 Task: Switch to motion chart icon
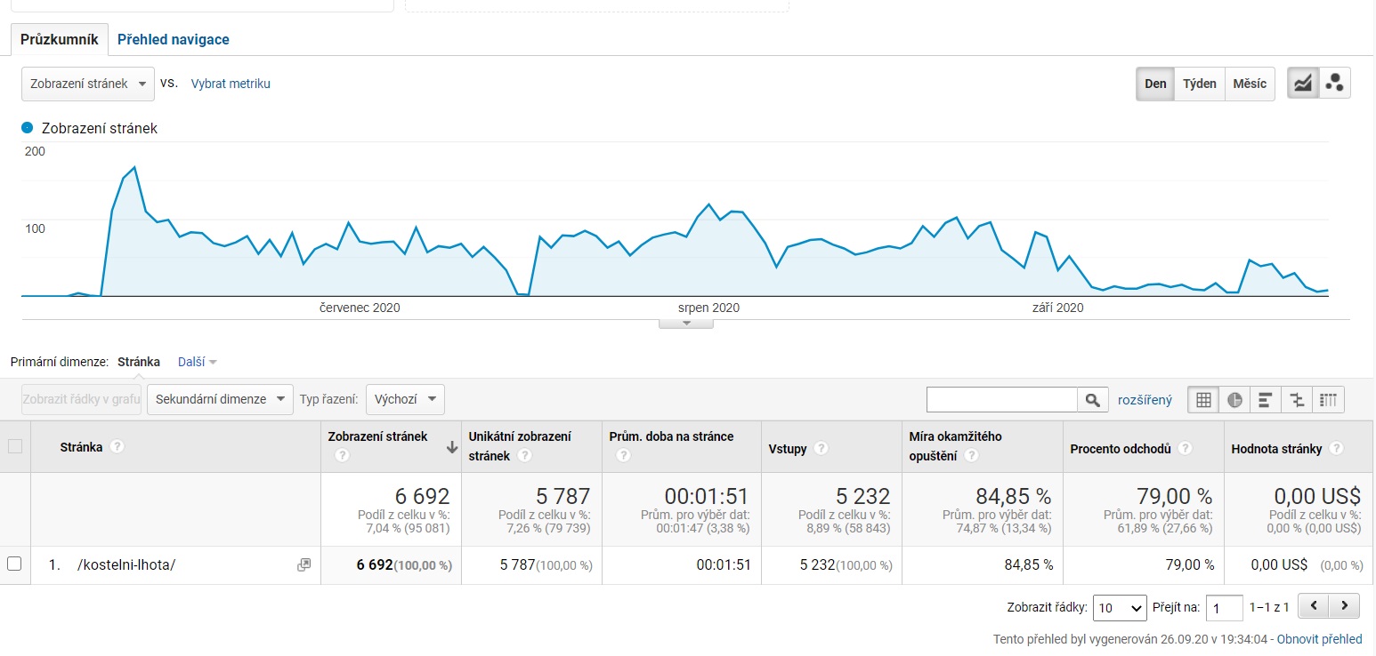coord(1334,84)
